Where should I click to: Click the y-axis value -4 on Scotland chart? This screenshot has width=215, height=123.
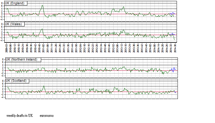2,97
